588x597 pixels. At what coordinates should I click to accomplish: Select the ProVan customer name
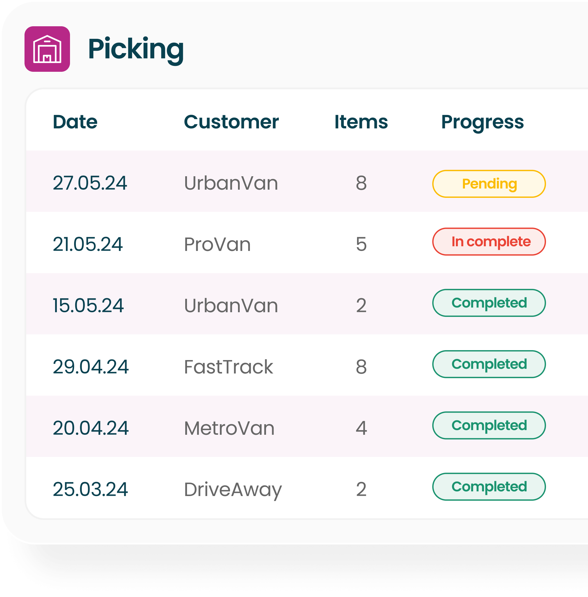(217, 244)
